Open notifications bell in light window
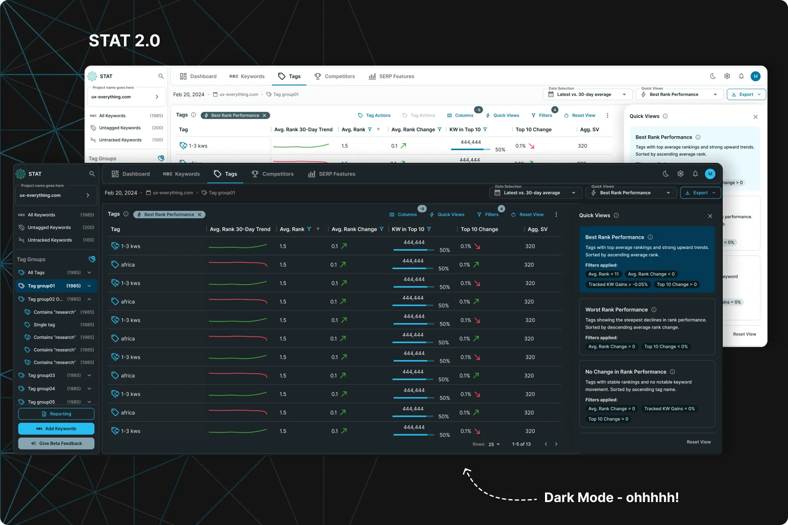Screen dimensions: 788x525 (x=741, y=76)
